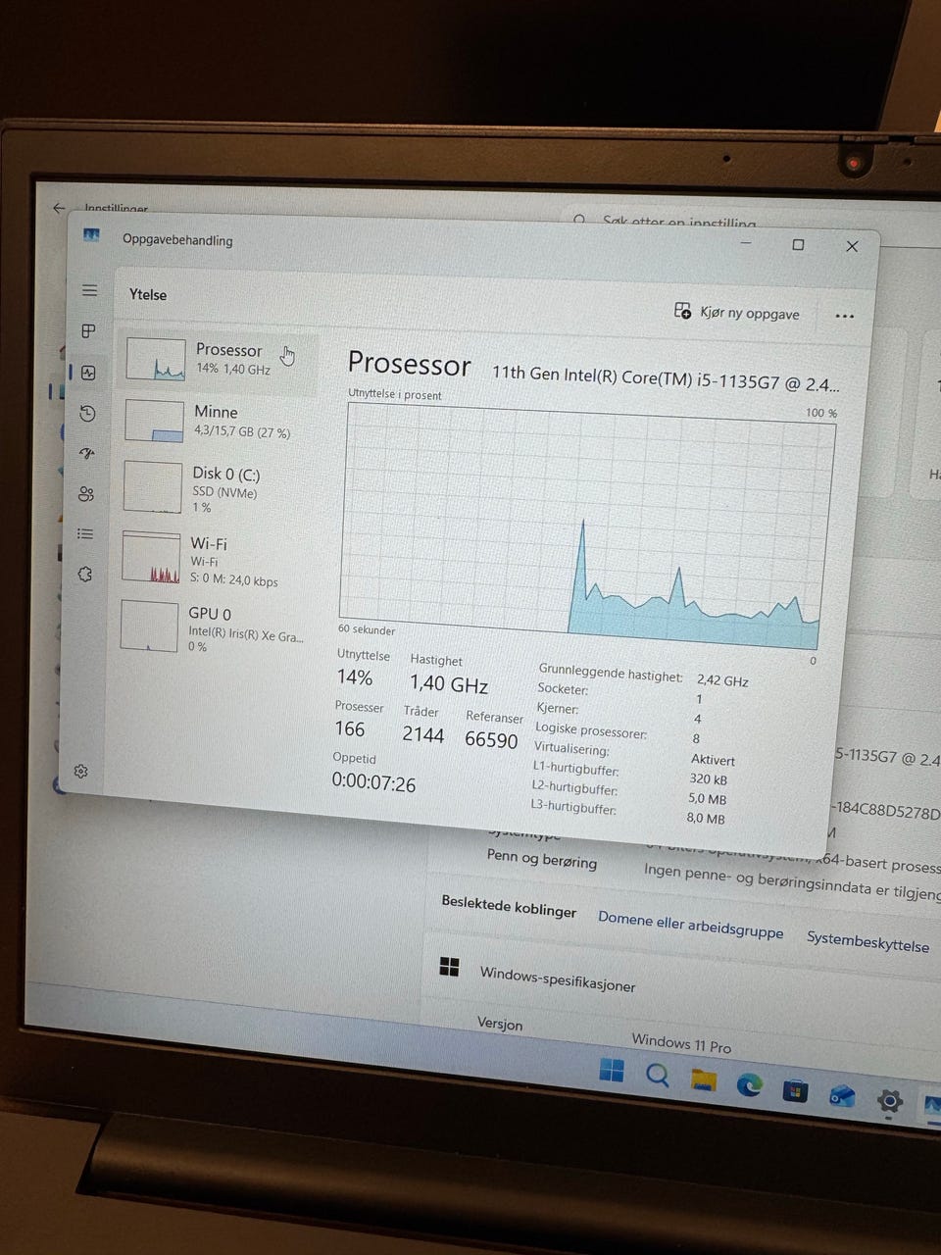
Task: Click the Grunnleggende hastighet 2,42 GHz value
Action: 722,680
